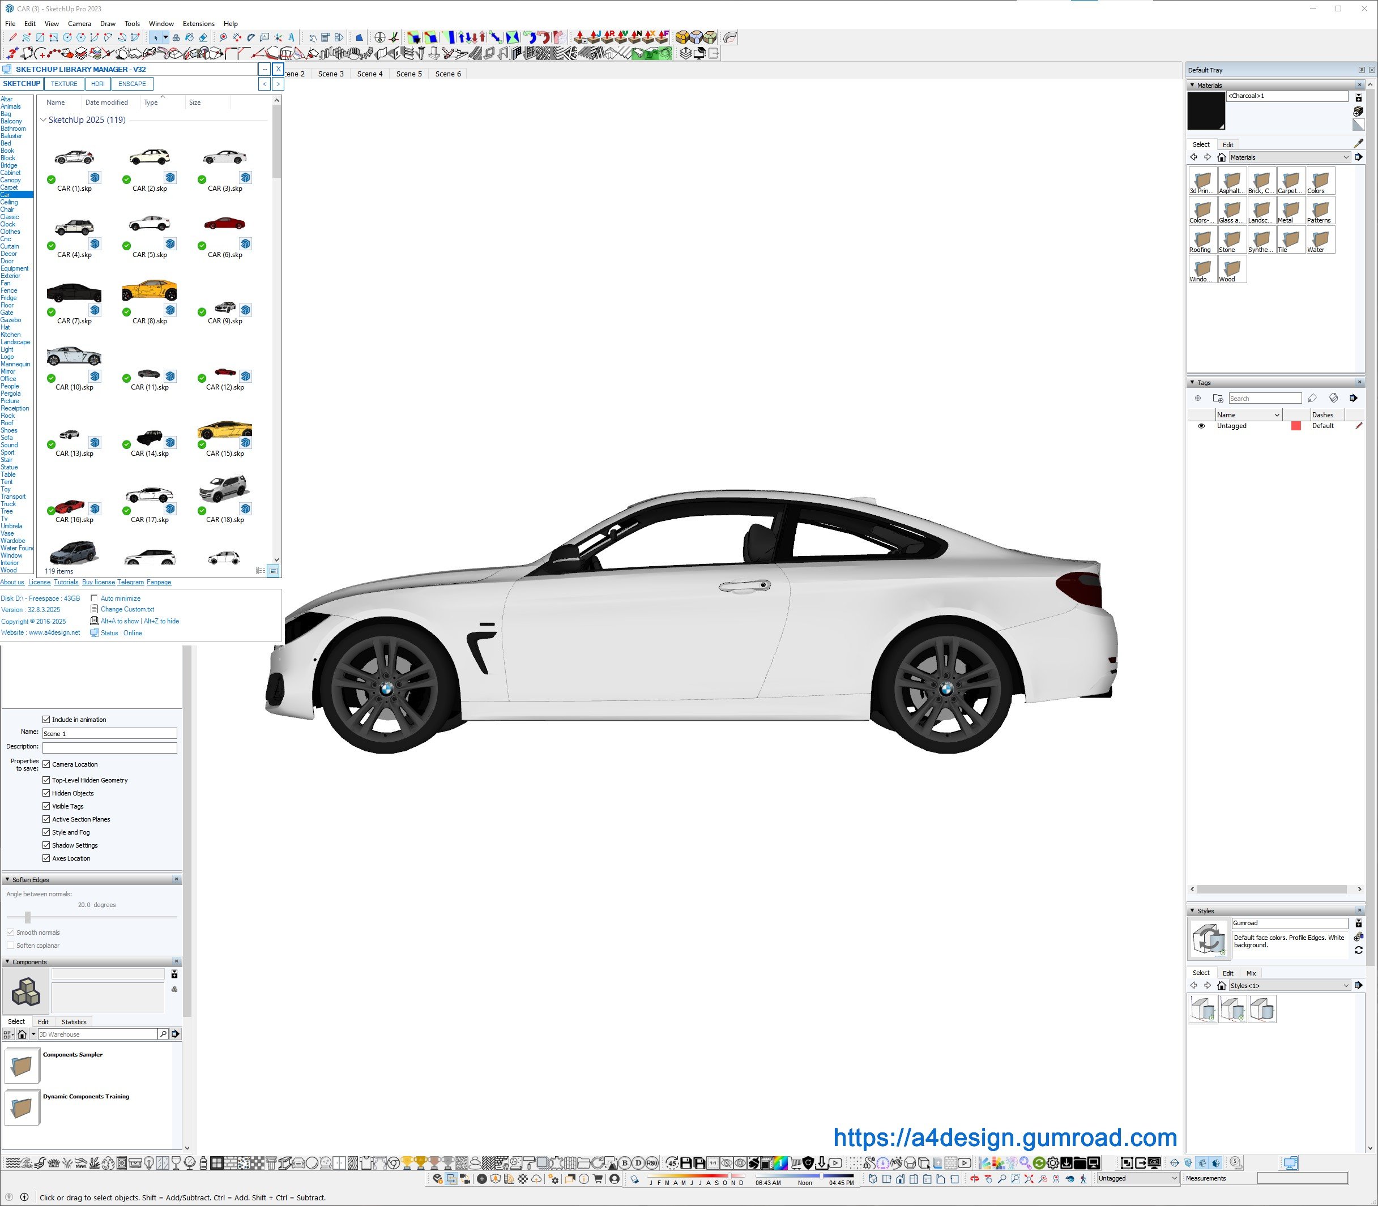This screenshot has height=1206, width=1378.
Task: Open the Styles<1> collection dropdown
Action: click(1346, 985)
